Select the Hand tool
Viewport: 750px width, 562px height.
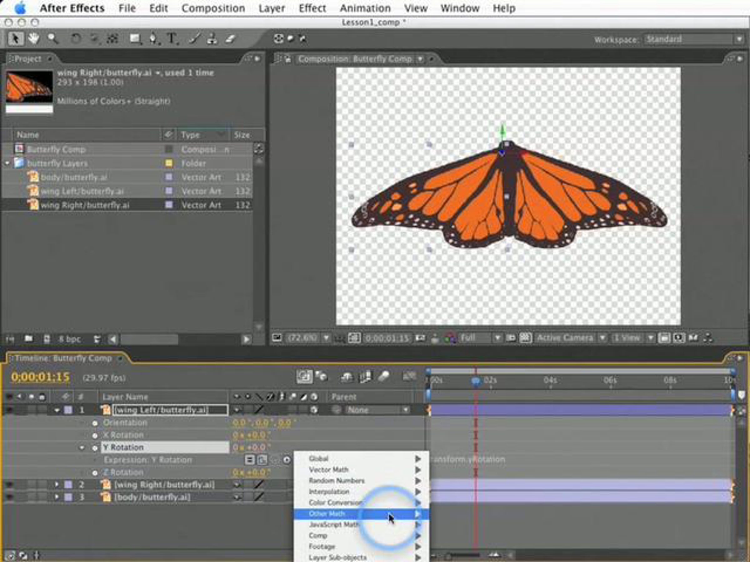tap(33, 39)
